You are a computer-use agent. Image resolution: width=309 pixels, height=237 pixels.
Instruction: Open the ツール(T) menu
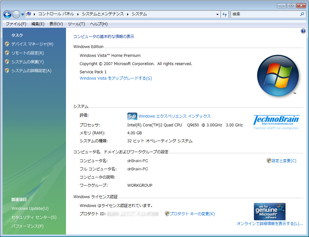coord(76,24)
